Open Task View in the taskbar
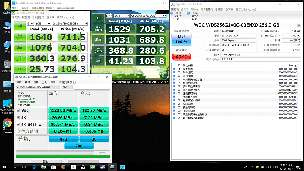 click(24, 167)
